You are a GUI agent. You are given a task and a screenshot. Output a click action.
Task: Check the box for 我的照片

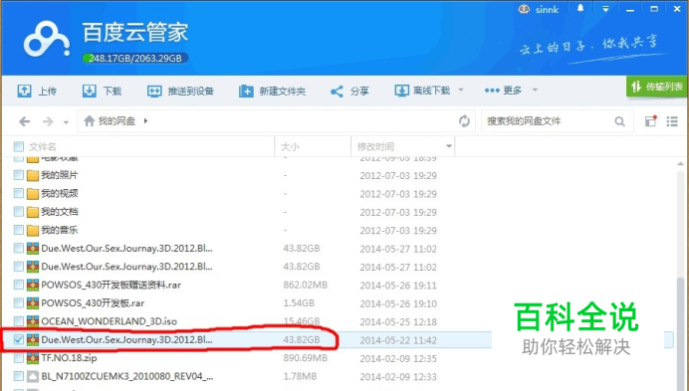(x=19, y=175)
